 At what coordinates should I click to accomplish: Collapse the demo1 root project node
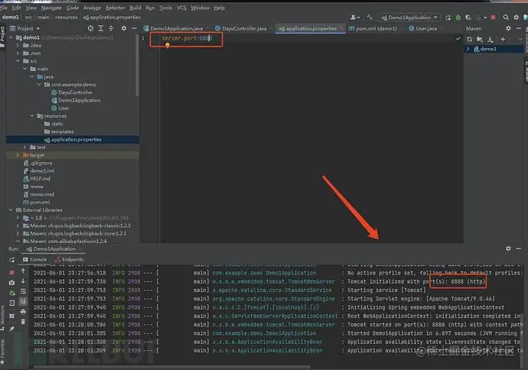pos(11,37)
